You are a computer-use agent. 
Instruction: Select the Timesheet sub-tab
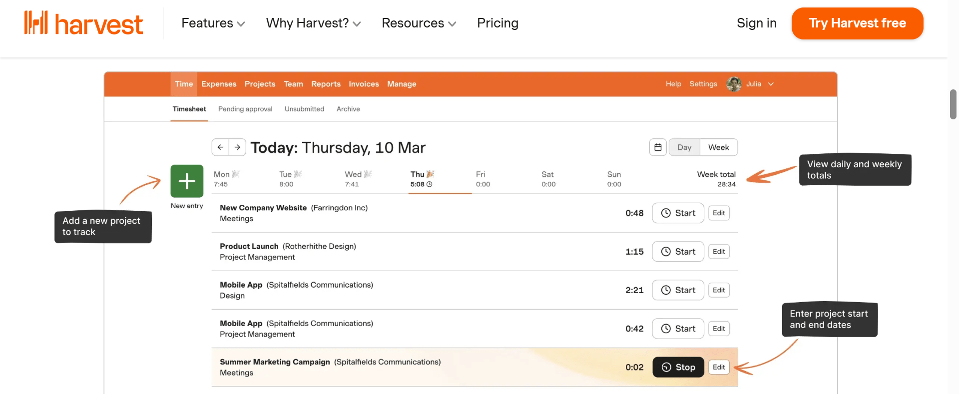(189, 109)
